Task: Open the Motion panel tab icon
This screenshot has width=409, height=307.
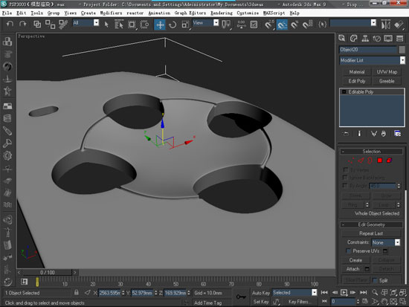Action: [377, 39]
